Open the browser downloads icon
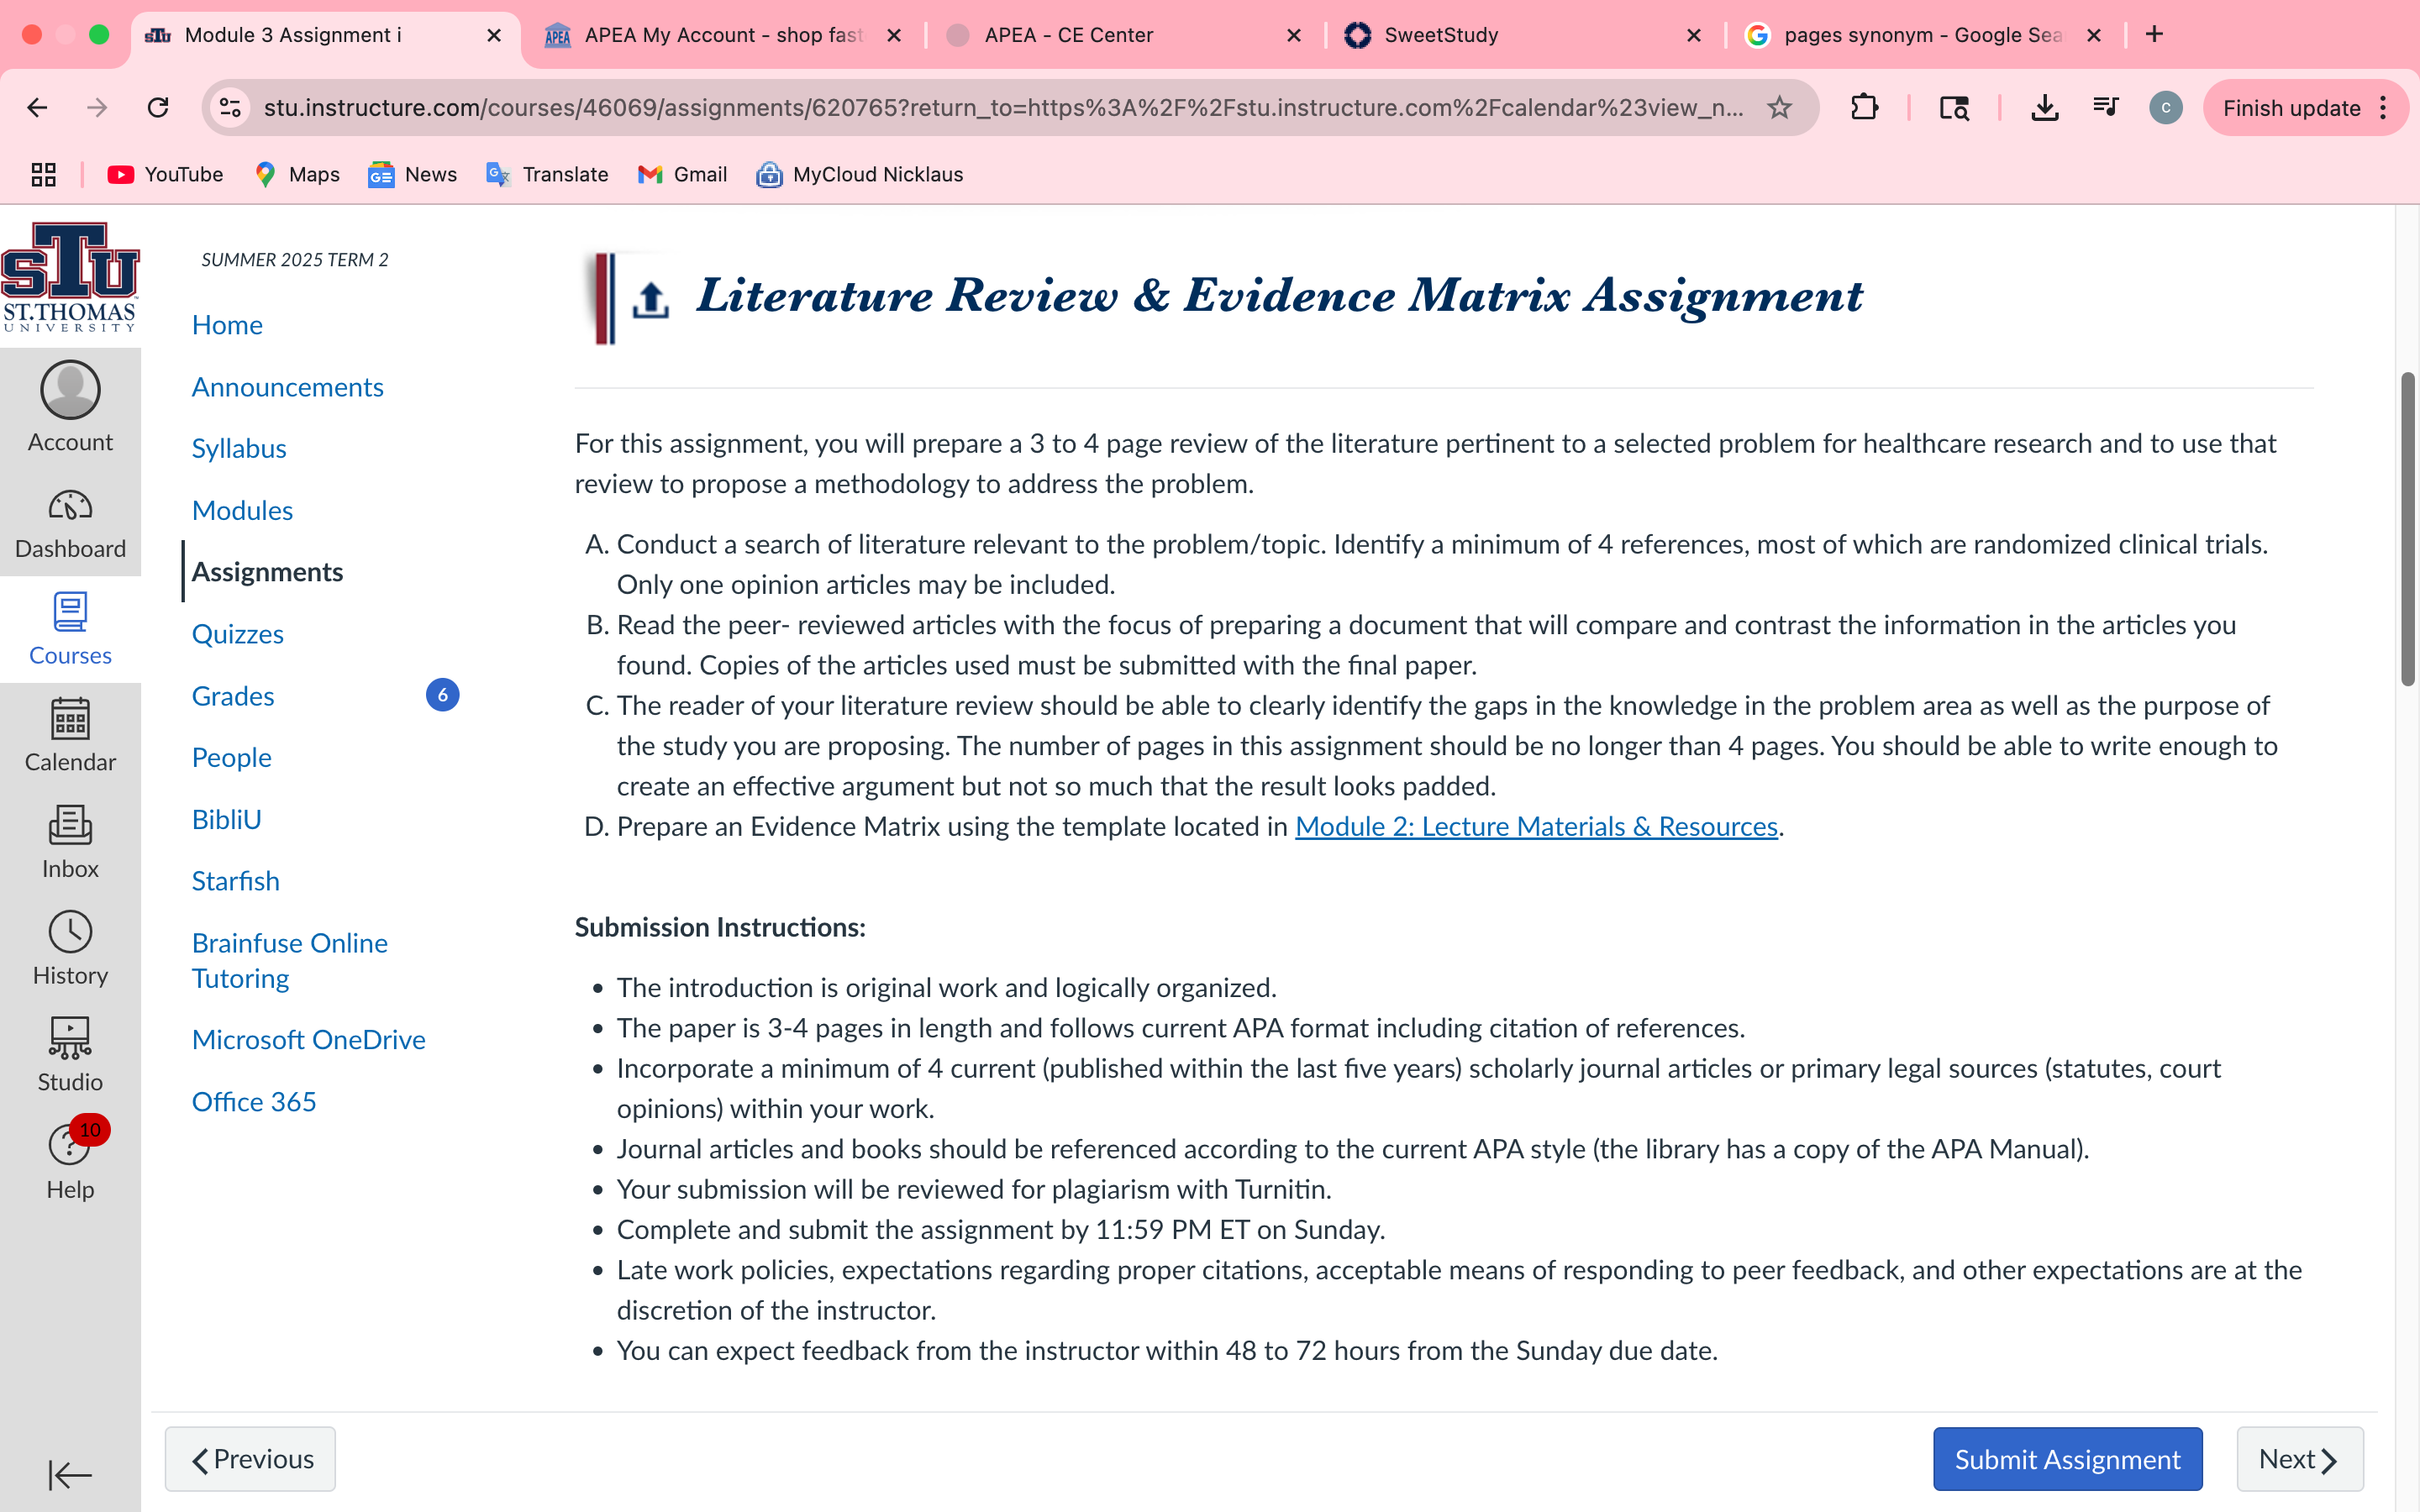The image size is (2420, 1512). click(2045, 108)
